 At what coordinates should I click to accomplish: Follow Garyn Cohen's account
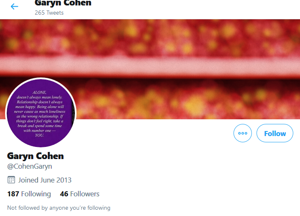275,133
